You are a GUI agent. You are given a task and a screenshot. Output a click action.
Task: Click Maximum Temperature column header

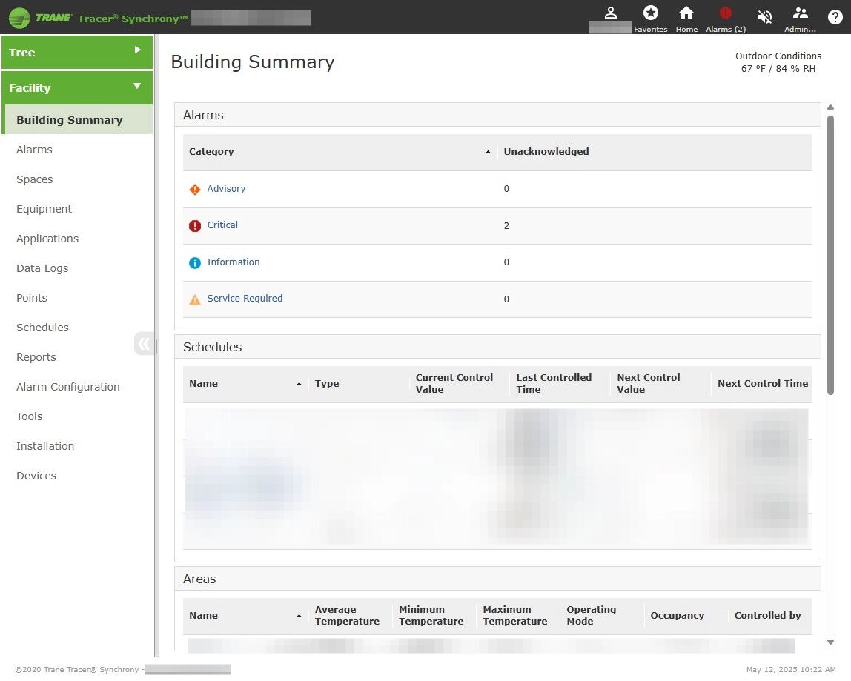515,615
